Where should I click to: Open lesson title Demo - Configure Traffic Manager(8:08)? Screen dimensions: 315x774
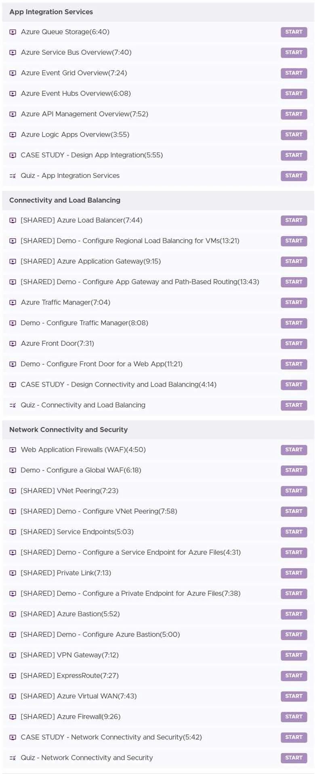tap(84, 323)
